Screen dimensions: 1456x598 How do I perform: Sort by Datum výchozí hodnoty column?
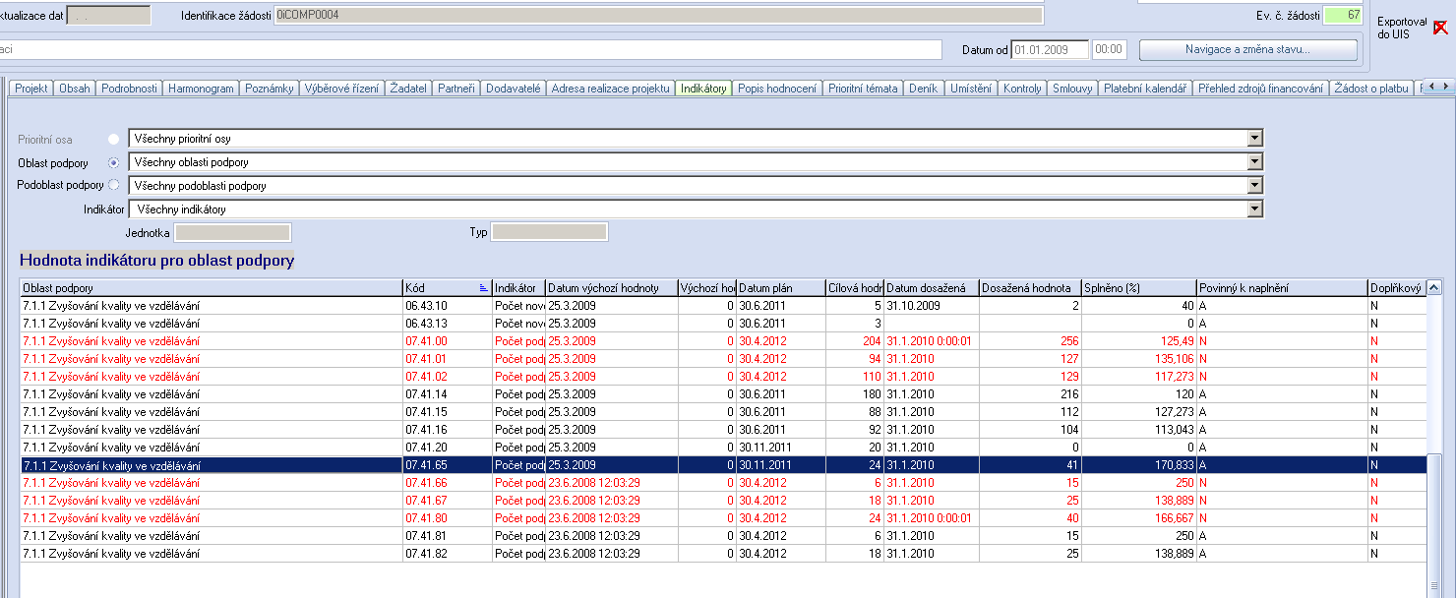611,288
